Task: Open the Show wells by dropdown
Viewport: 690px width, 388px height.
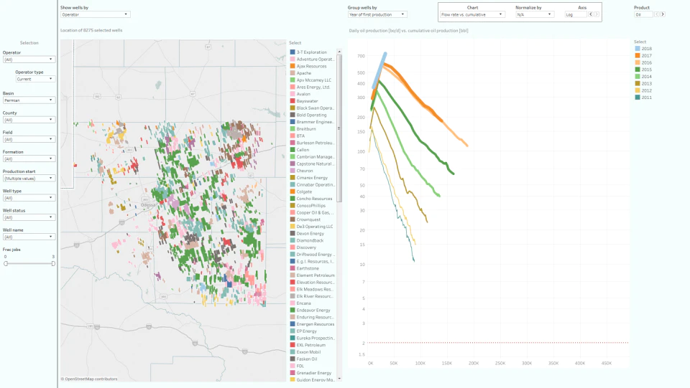Action: click(x=95, y=14)
